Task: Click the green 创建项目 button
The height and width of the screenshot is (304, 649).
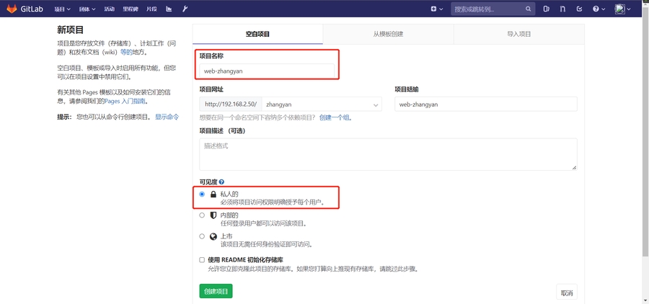Action: click(216, 291)
